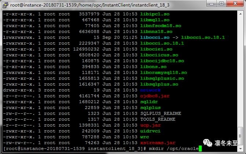Select the sqlldr filename
The image size is (246, 154).
[149, 102]
